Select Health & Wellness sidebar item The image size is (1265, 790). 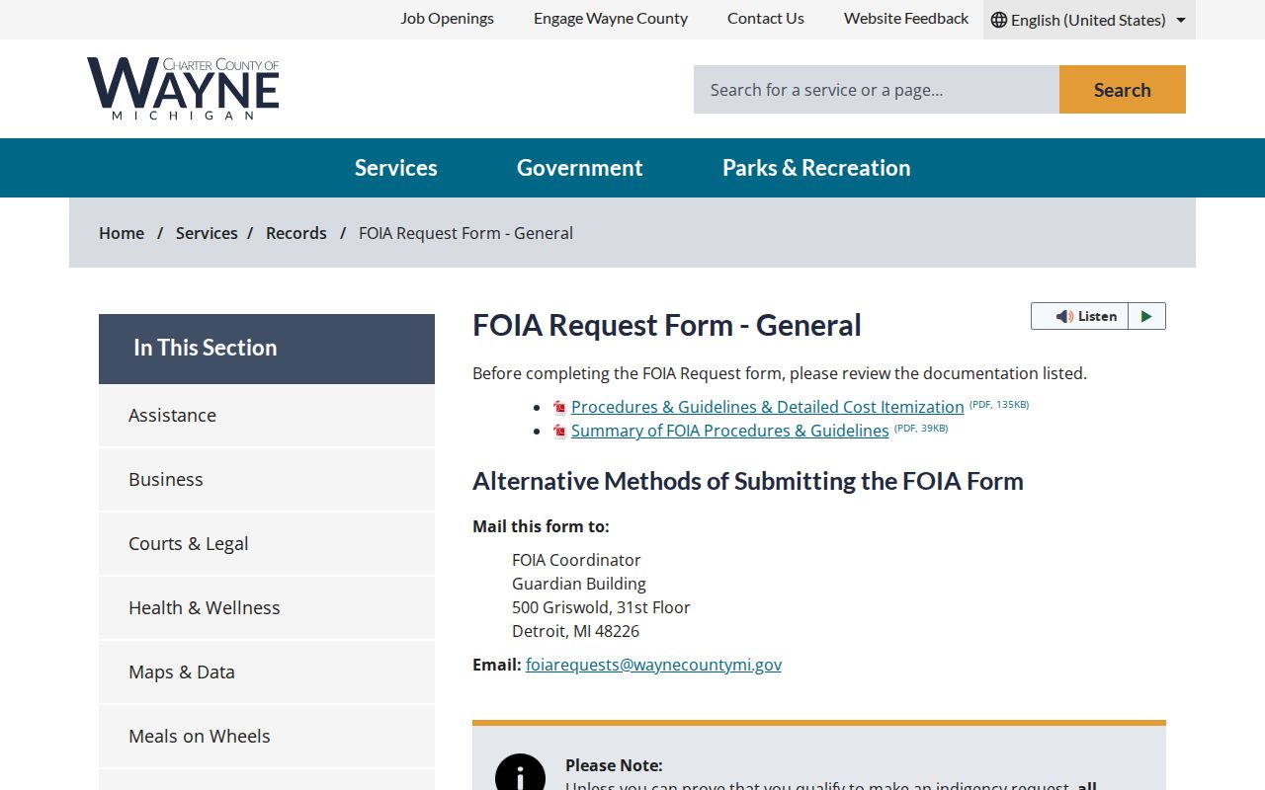267,607
